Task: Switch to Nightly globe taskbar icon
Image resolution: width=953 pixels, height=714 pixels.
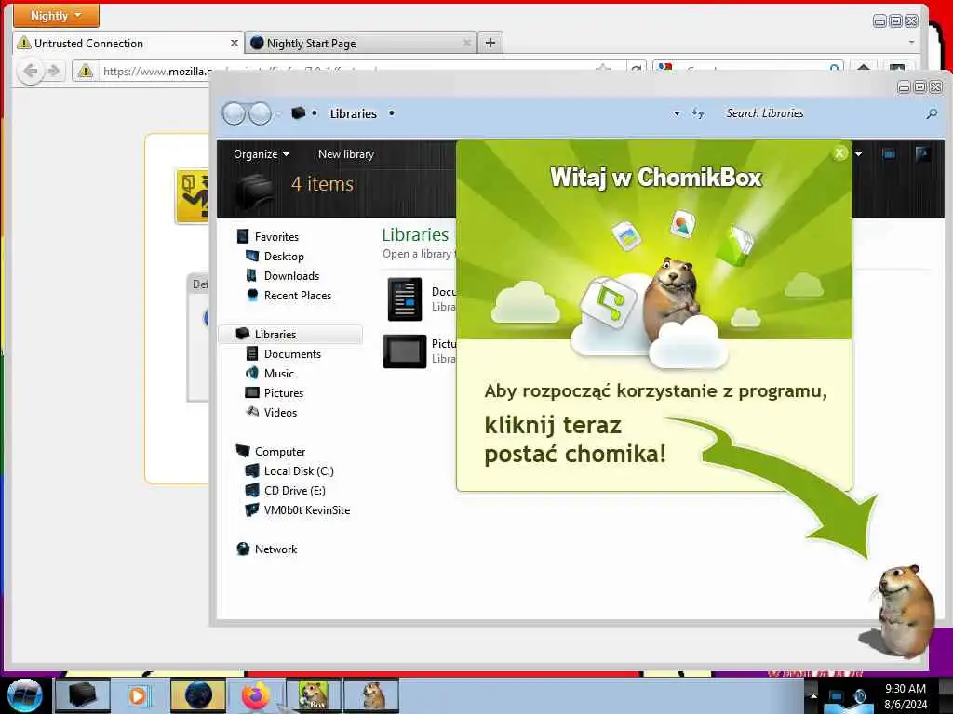Action: (x=198, y=695)
